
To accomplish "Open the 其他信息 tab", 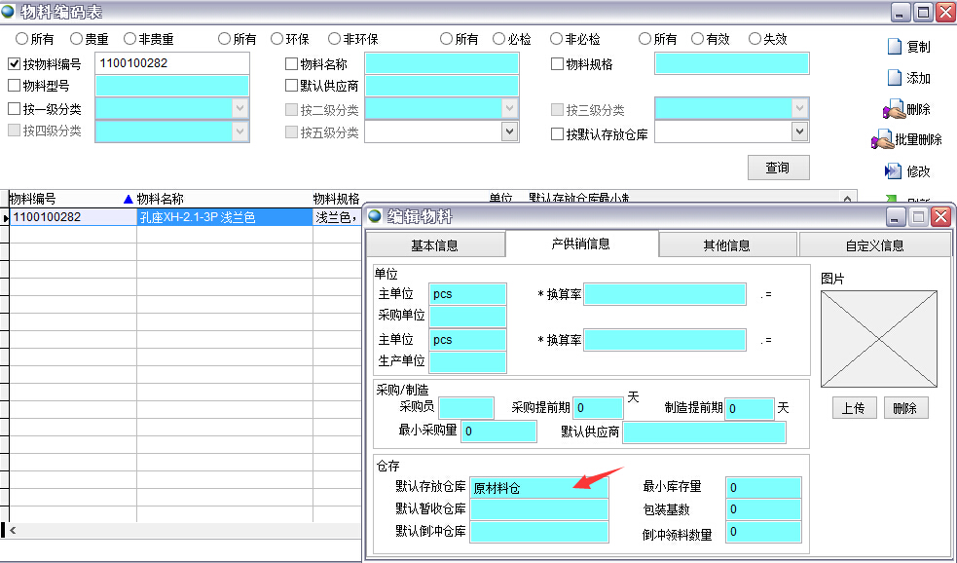I will [726, 245].
